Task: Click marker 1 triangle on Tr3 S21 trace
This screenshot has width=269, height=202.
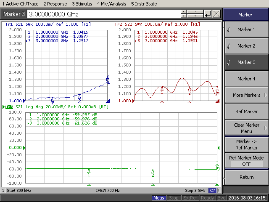Action: tap(89, 171)
